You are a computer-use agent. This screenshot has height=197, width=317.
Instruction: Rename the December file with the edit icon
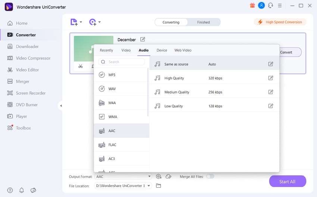click(142, 39)
